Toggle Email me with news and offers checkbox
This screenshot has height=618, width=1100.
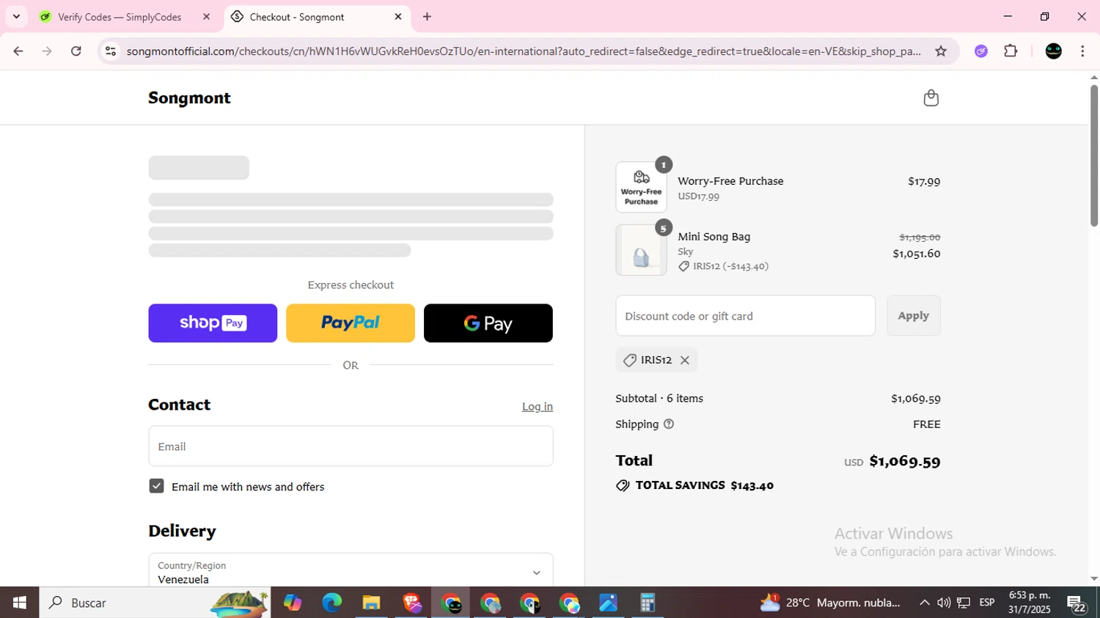tap(156, 486)
